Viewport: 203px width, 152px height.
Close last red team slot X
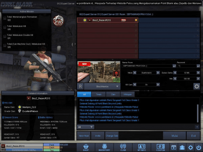pyautogui.click(x=136, y=56)
